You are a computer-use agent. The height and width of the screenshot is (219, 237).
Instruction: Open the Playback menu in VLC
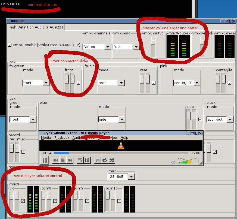click(x=62, y=138)
